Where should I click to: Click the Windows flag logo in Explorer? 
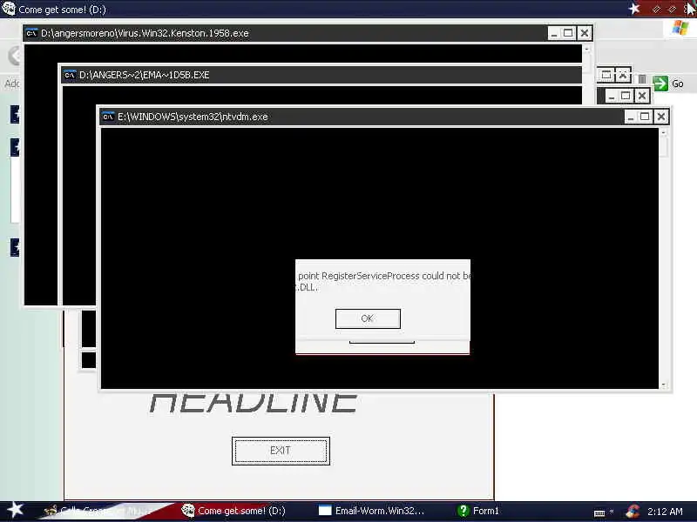pyautogui.click(x=680, y=28)
